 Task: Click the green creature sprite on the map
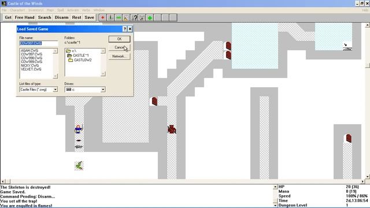[x=79, y=166]
